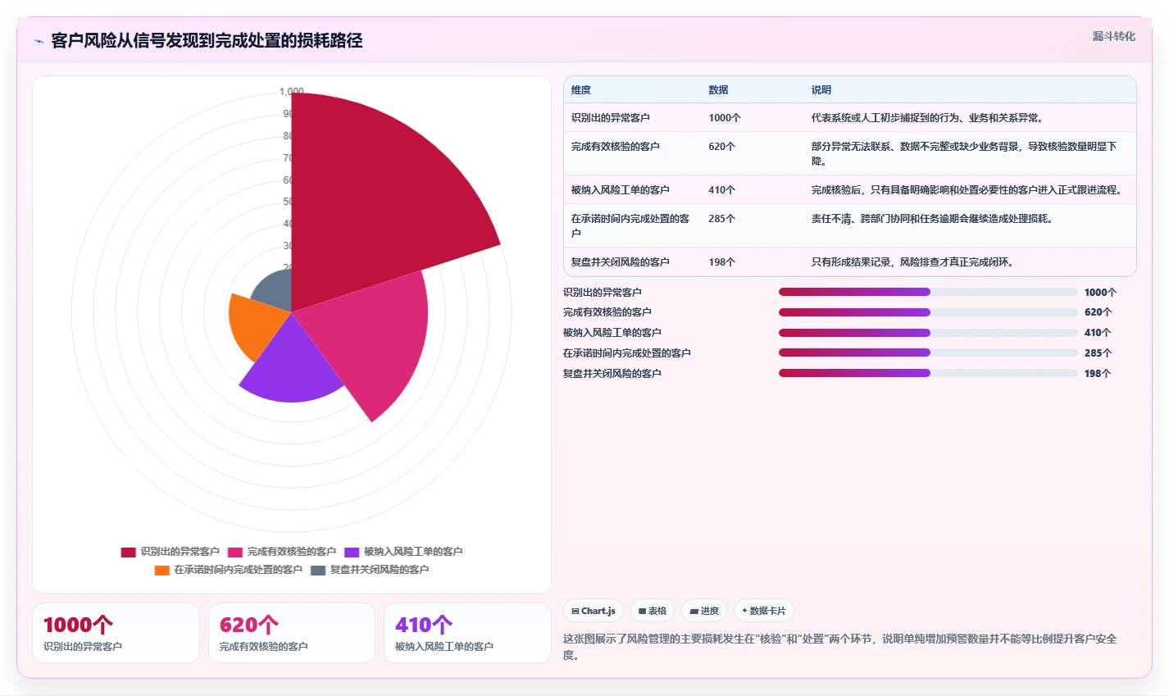The width and height of the screenshot is (1169, 696).
Task: Click table value 1000个
Action: [x=725, y=118]
